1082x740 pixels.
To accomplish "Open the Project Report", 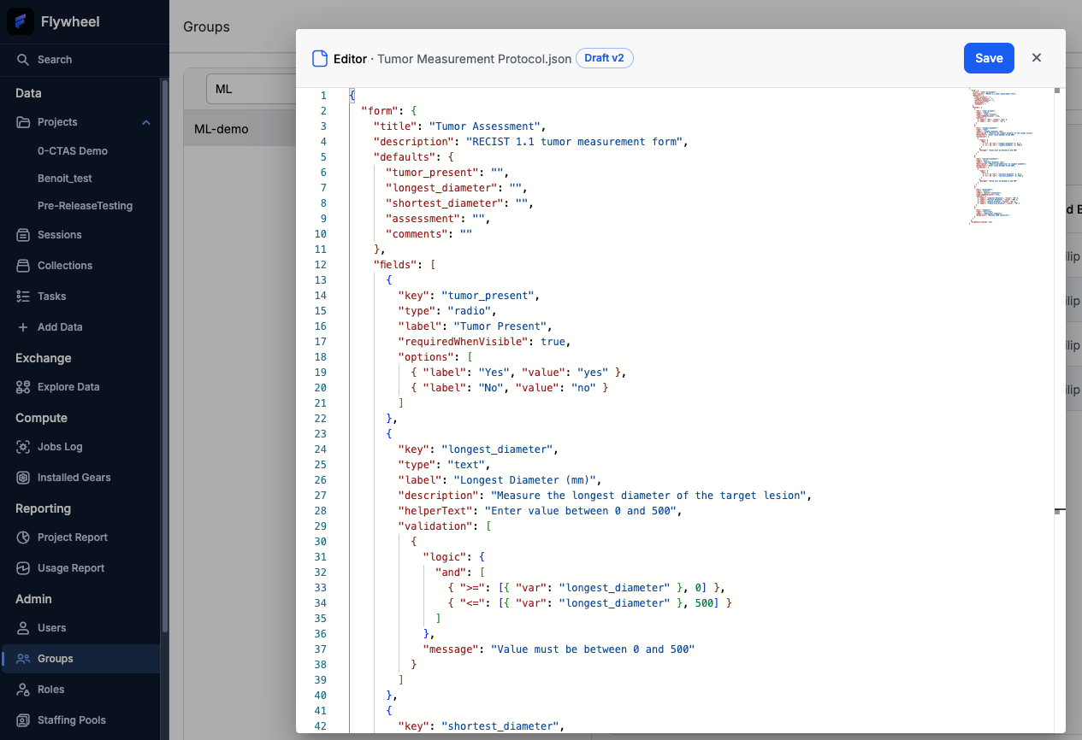I will pyautogui.click(x=72, y=537).
